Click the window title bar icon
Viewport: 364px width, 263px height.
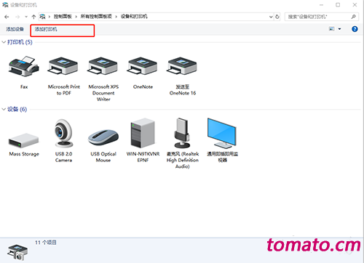coord(5,4)
